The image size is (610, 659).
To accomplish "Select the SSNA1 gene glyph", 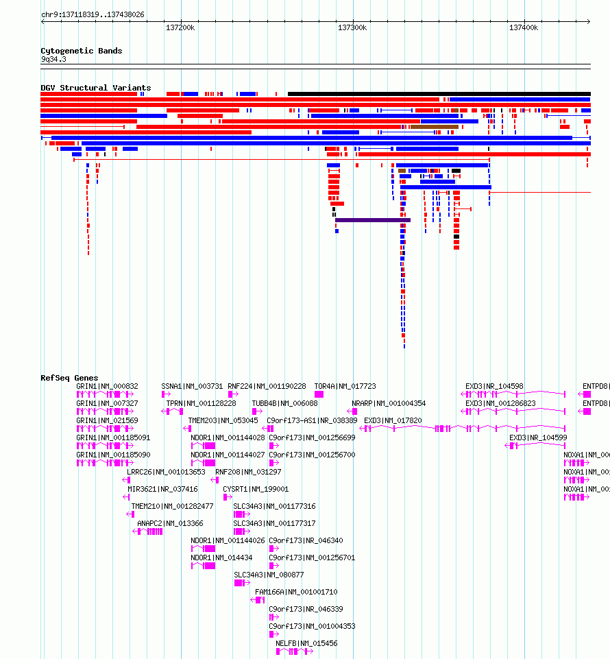I will pyautogui.click(x=166, y=394).
